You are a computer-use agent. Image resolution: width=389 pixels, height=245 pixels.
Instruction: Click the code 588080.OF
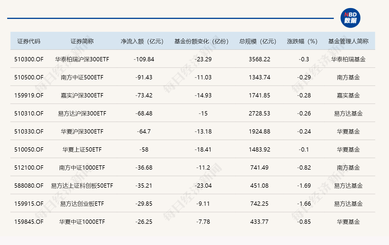(29, 186)
